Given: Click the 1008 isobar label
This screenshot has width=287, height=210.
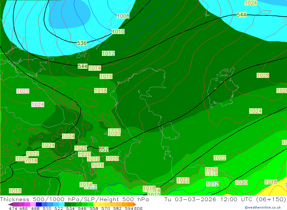Looking at the screenshot, I should tap(123, 16).
